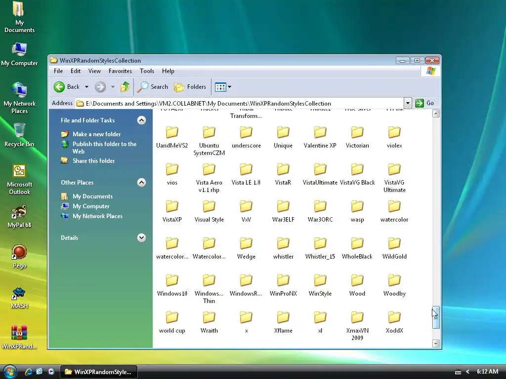Open the View menu
Screen dimensions: 506x379
94,71
